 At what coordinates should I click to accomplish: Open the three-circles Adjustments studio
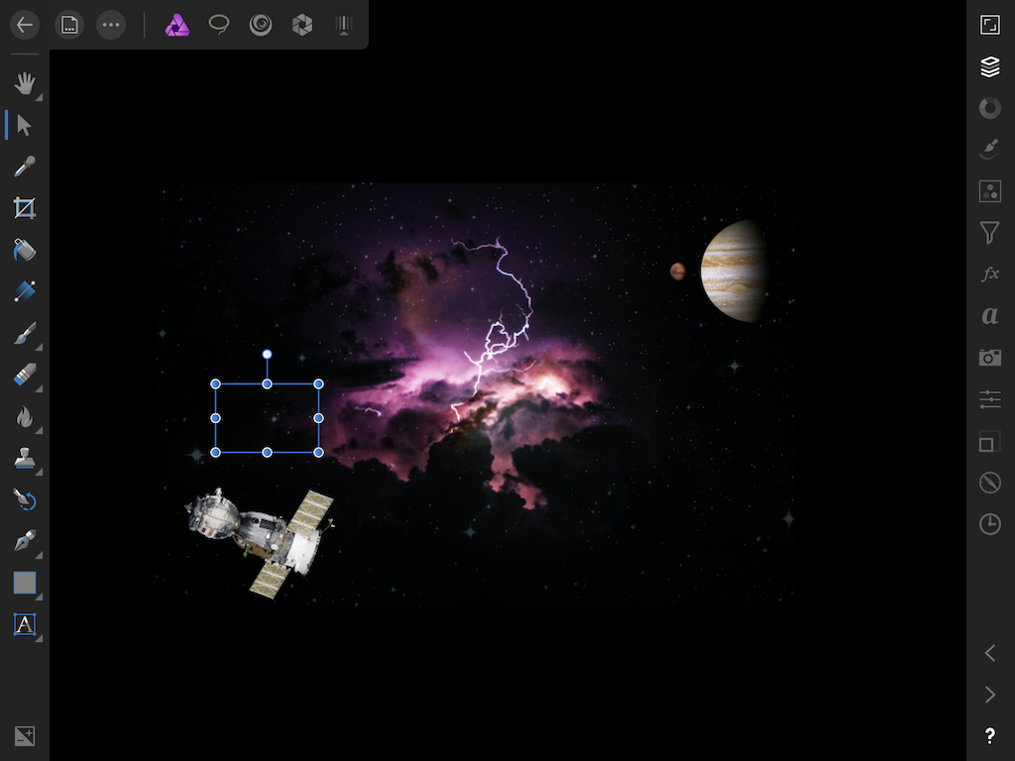click(990, 191)
